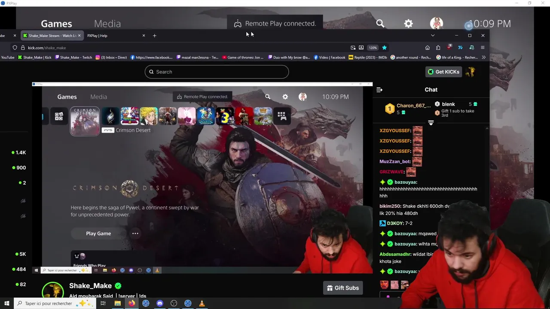Image resolution: width=550 pixels, height=309 pixels.
Task: Click the Get KICKs button
Action: 443,72
